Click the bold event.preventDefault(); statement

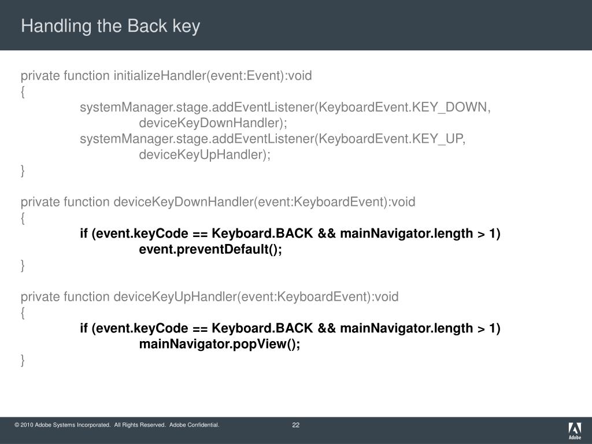[210, 250]
